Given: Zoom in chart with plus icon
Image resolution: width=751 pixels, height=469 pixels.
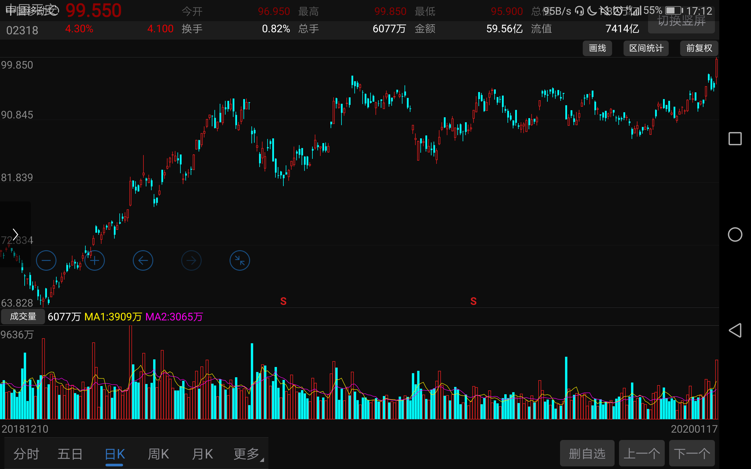Looking at the screenshot, I should pos(95,260).
